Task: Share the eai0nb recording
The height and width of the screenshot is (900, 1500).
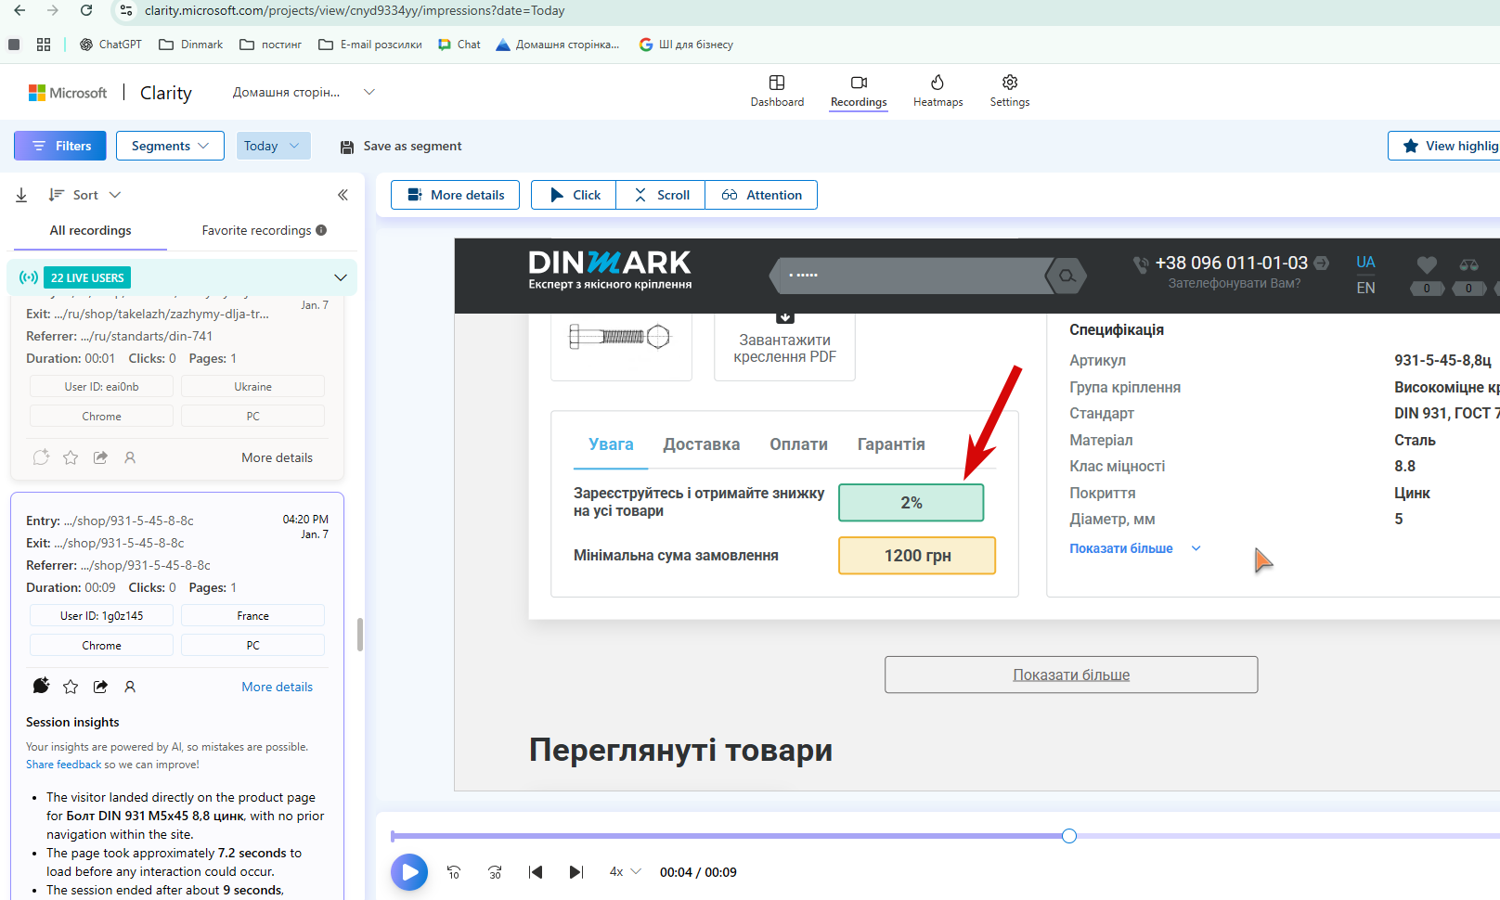Action: pyautogui.click(x=100, y=457)
